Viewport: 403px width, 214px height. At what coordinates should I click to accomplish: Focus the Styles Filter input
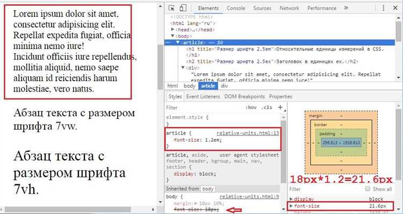203,108
